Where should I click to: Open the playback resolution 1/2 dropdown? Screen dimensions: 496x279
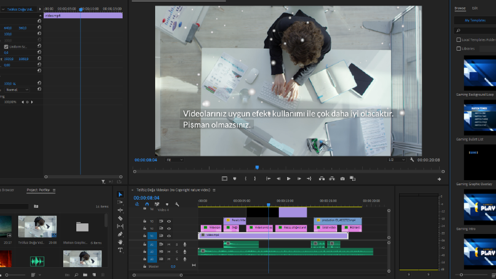tap(397, 160)
